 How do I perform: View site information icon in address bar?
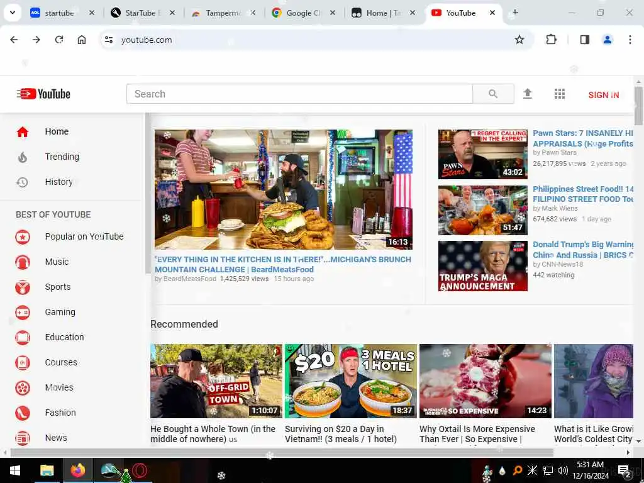(109, 40)
